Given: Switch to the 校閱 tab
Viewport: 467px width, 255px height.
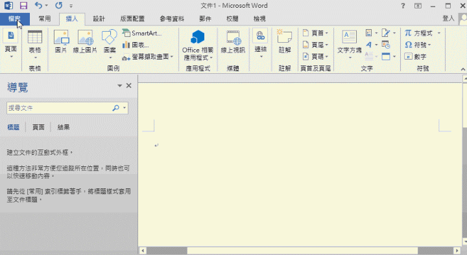Looking at the screenshot, I should [232, 19].
